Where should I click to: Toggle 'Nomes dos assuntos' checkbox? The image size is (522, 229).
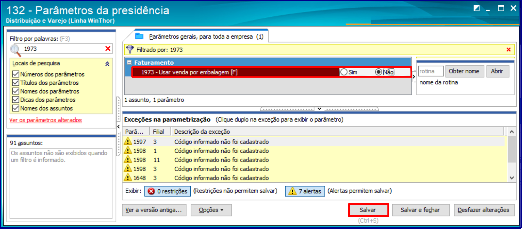tap(15, 108)
